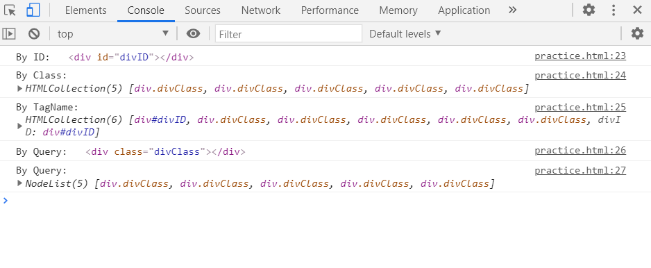This screenshot has width=651, height=268.
Task: Toggle the device toolbar icon
Action: point(33,10)
